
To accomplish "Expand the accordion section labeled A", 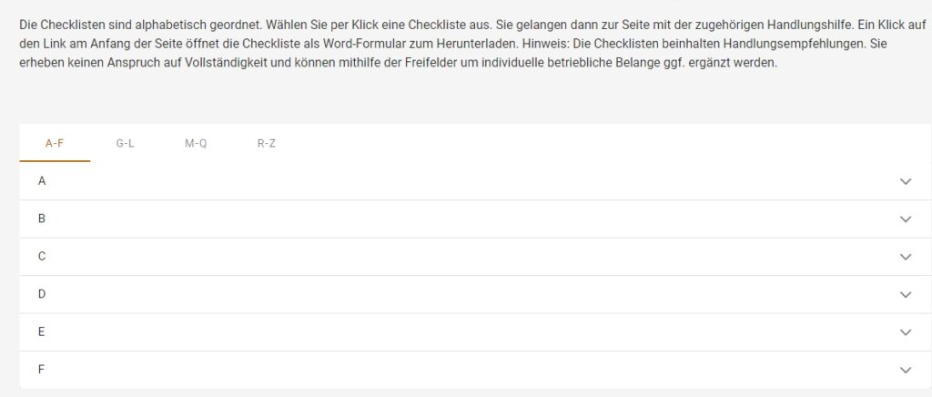I will click(x=42, y=181).
